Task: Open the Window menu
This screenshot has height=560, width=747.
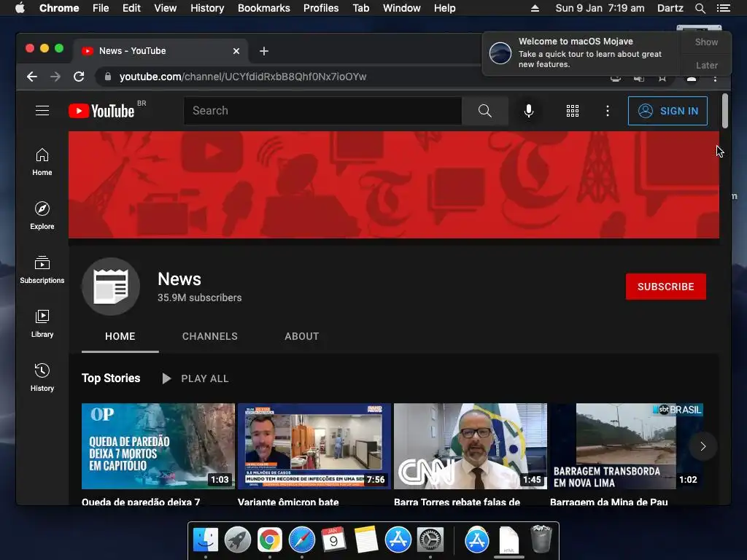Action: pyautogui.click(x=402, y=8)
